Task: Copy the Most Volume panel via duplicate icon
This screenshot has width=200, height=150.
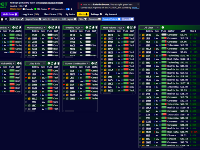Action: coord(134,27)
